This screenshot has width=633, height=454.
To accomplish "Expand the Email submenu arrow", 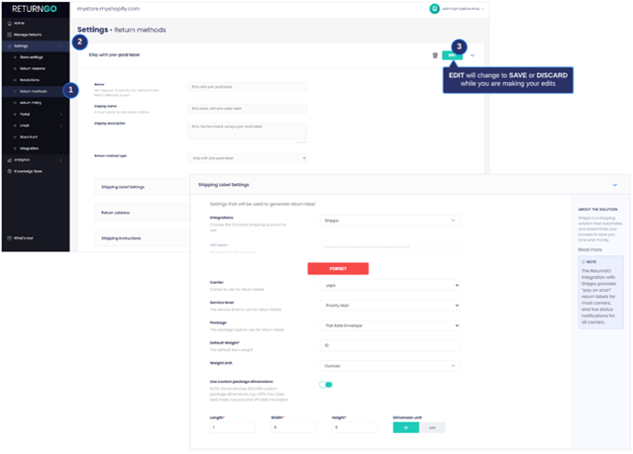I will [x=62, y=125].
